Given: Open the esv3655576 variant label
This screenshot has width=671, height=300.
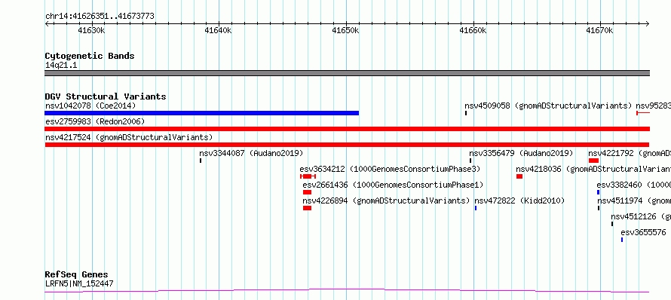Looking at the screenshot, I should coord(643,232).
